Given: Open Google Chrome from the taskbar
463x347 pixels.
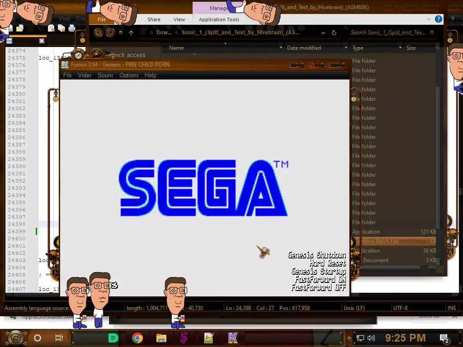Looking at the screenshot, I should tap(137, 338).
